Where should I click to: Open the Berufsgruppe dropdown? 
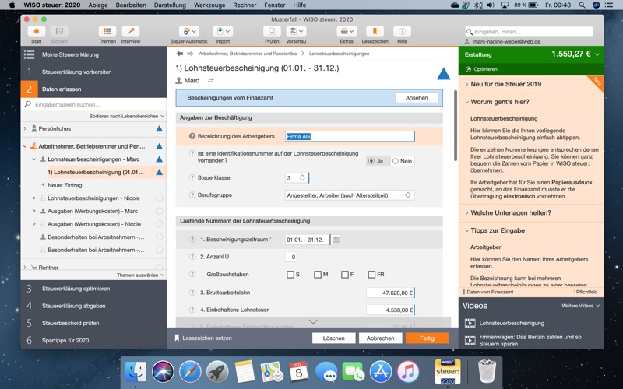click(350, 195)
